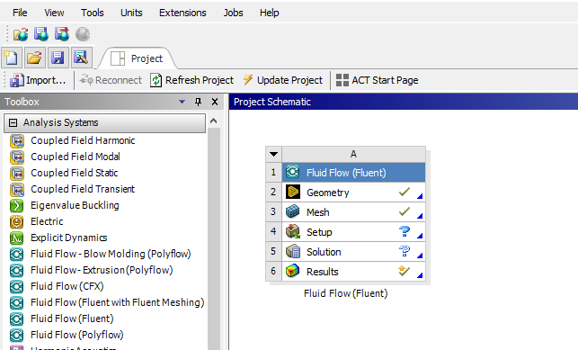Click the Solution calculator icon

(293, 252)
